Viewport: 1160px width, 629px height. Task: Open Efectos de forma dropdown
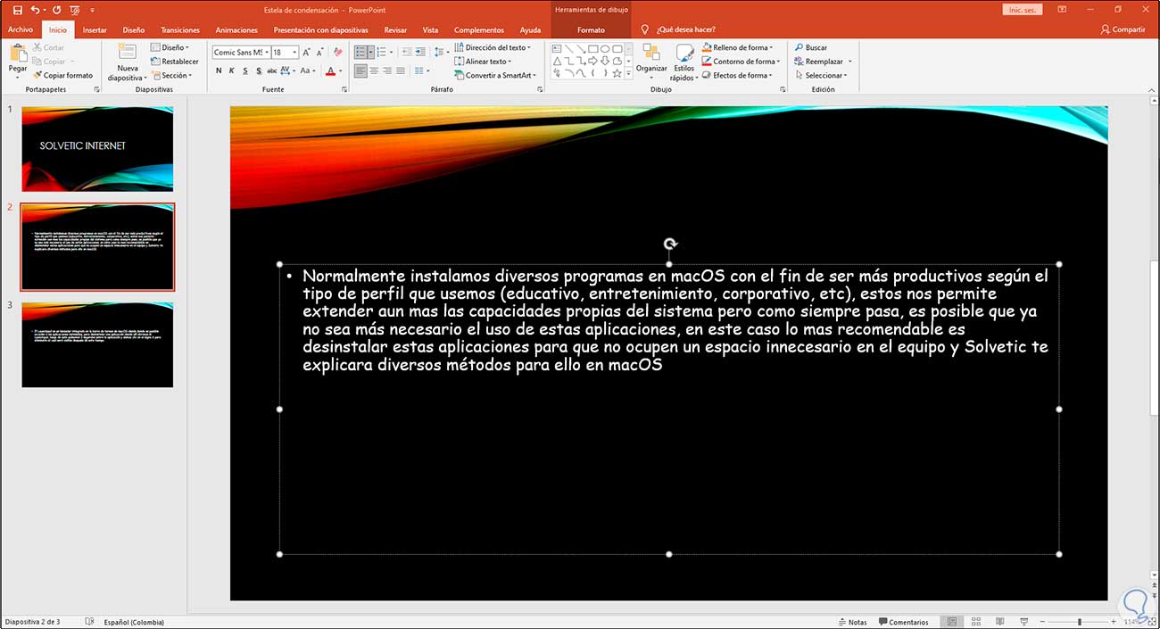coord(737,76)
